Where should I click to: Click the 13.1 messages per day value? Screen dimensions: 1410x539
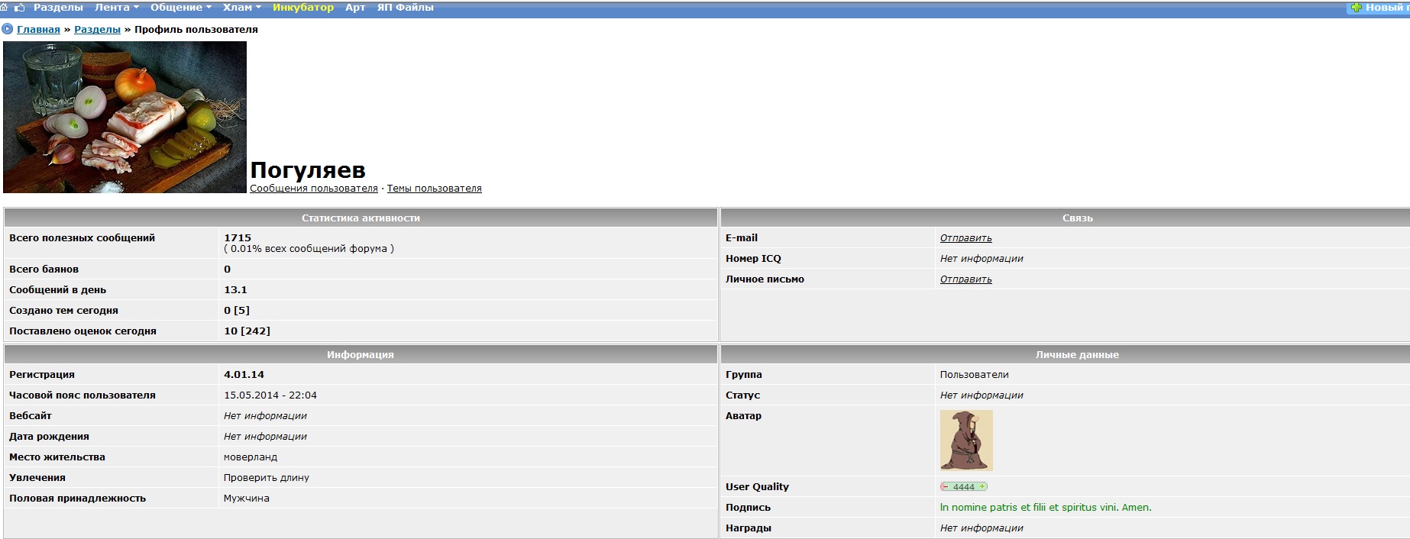(235, 290)
